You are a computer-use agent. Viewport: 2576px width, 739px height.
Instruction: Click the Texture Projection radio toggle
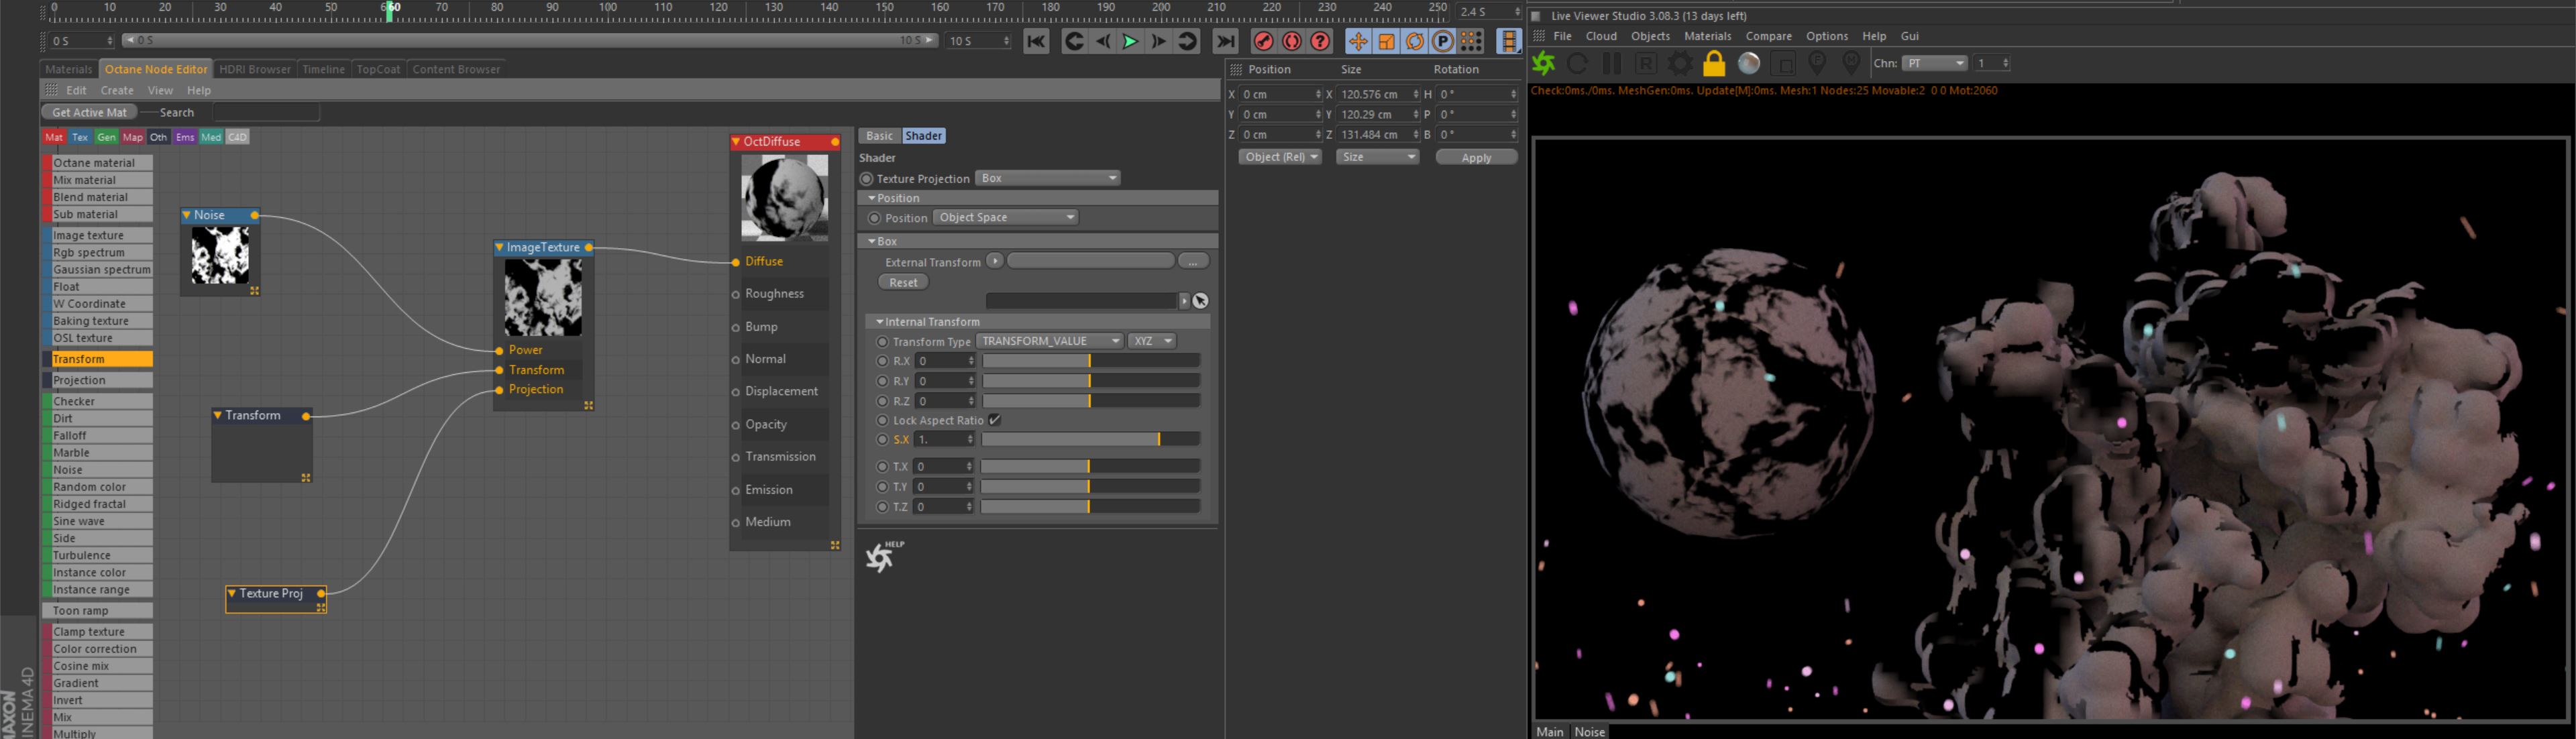click(867, 179)
